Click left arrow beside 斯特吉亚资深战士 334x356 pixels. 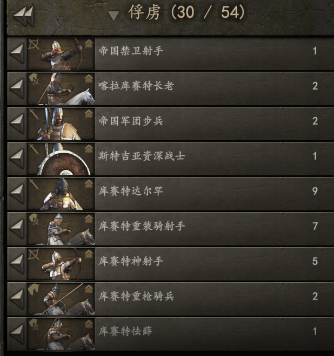17,159
